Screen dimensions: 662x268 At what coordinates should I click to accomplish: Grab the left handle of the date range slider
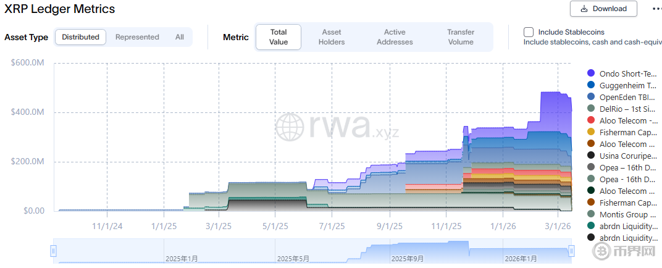click(54, 251)
